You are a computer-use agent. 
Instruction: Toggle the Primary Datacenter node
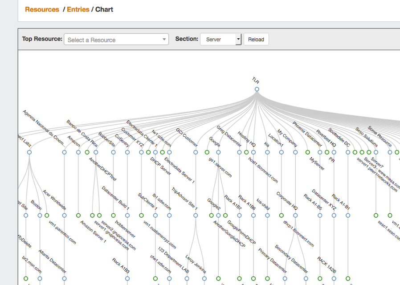285,279
